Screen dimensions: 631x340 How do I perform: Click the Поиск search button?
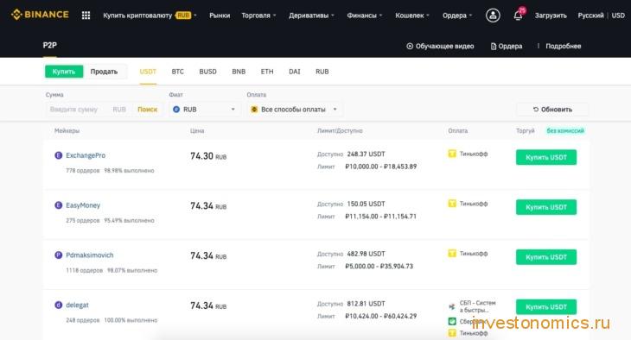[147, 110]
